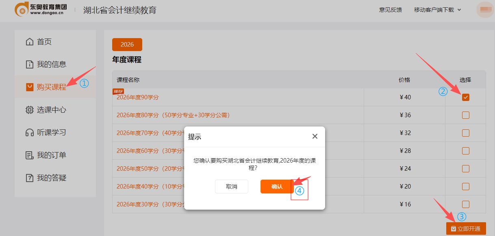
Task: Uncheck the 2026年度90学分 course checkbox
Action: pyautogui.click(x=465, y=97)
